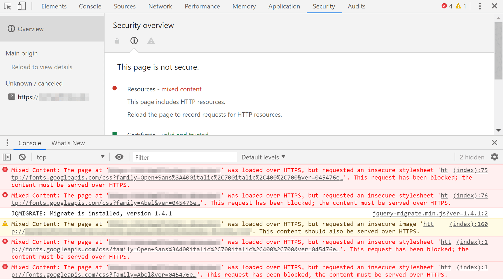
Task: Select the inspect element tool
Action: (7, 6)
